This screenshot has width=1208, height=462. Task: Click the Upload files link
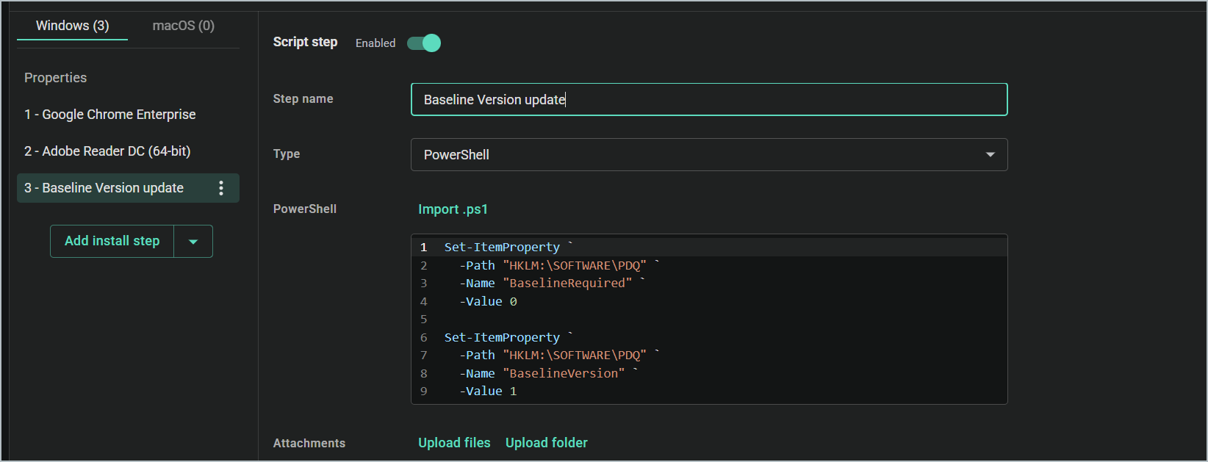[454, 443]
